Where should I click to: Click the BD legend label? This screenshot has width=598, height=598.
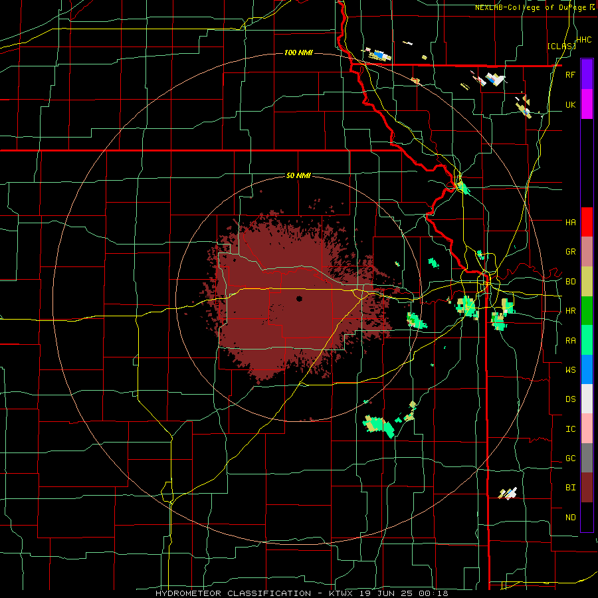570,282
